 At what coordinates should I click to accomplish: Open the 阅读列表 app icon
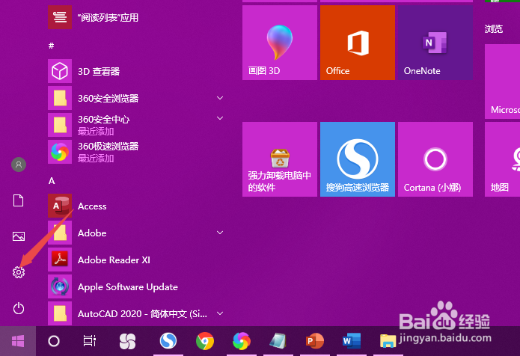tap(60, 17)
